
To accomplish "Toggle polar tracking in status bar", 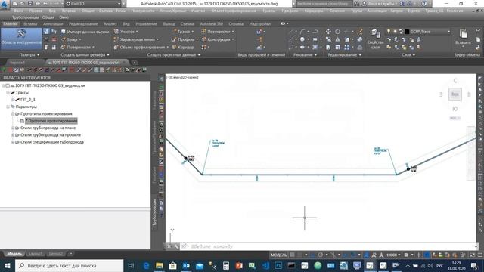I will click(320, 255).
